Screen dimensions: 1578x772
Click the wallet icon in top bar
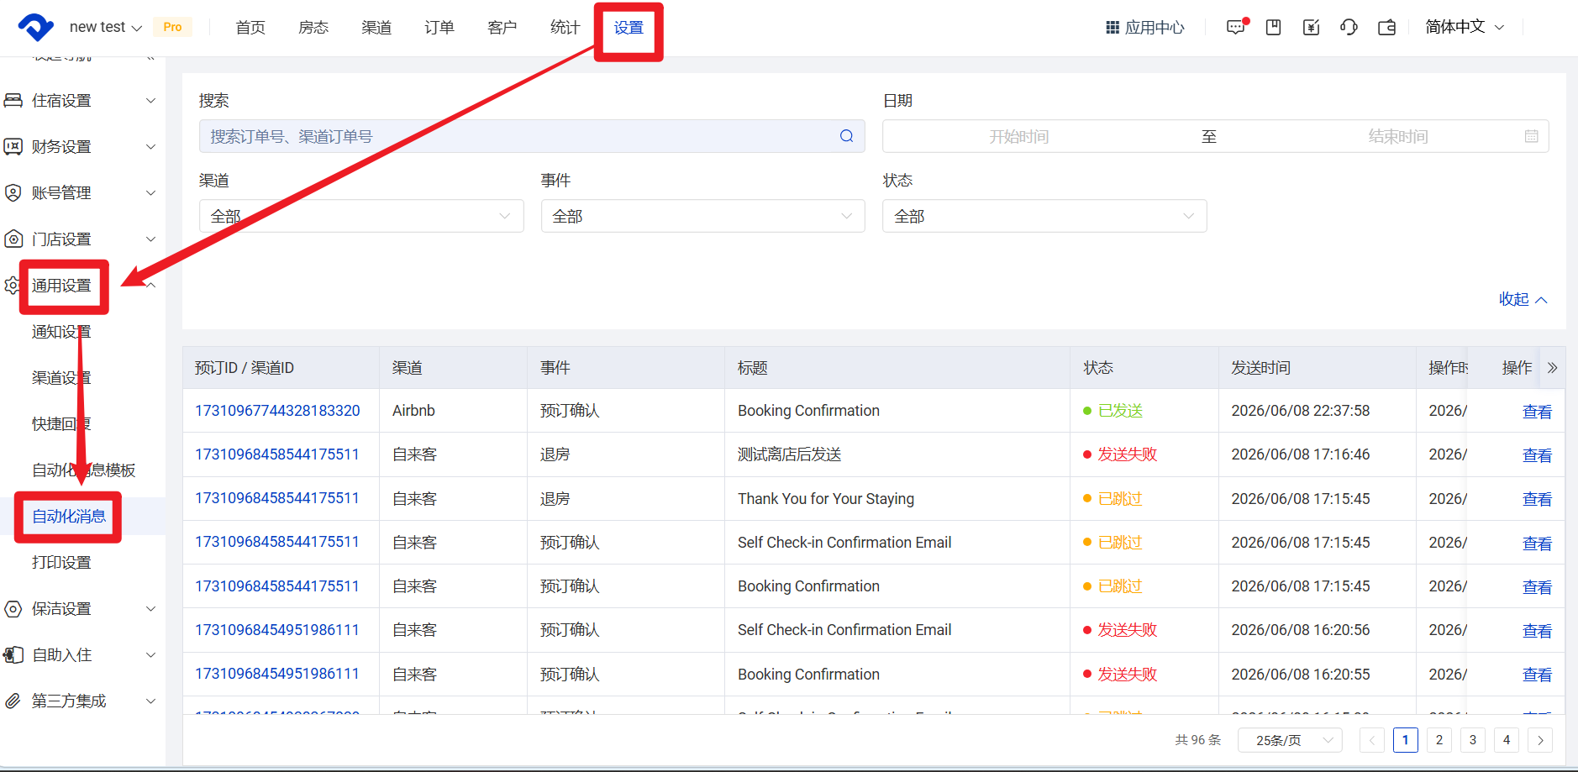1387,27
